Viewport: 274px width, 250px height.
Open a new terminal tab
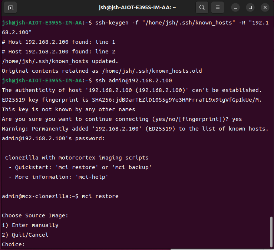click(x=10, y=7)
